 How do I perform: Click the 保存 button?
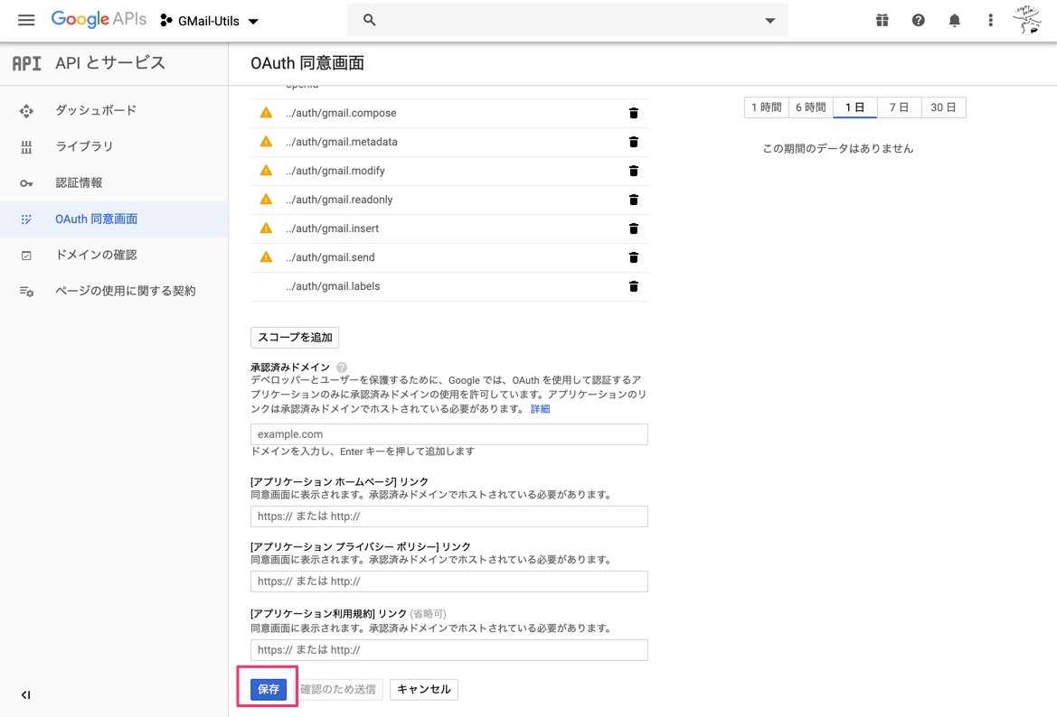click(x=268, y=689)
